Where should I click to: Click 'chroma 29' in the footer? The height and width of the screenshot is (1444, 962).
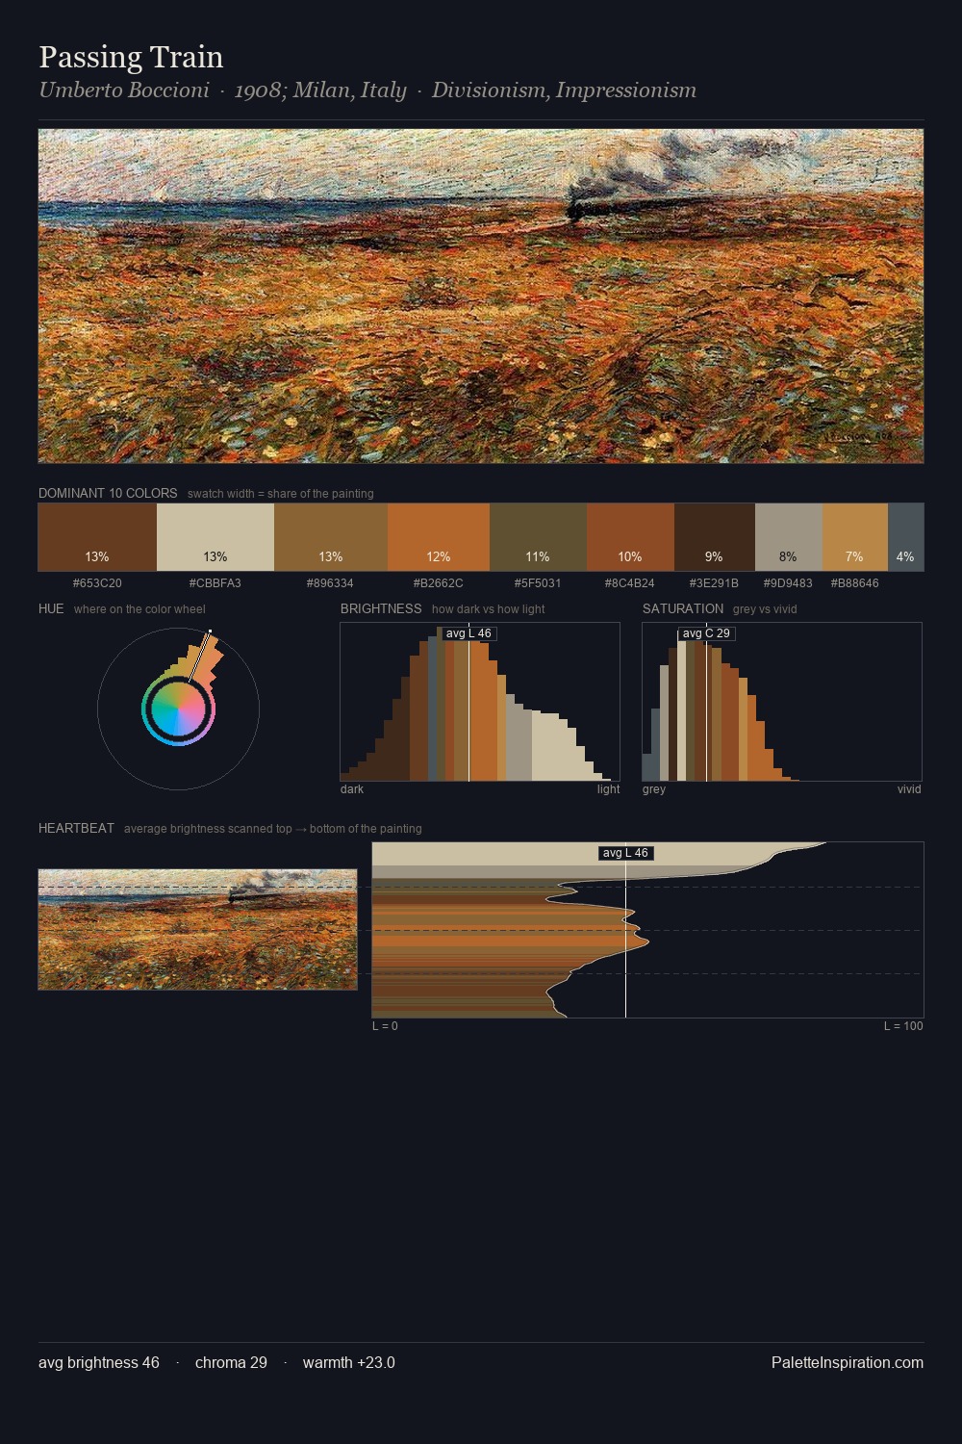tap(231, 1362)
